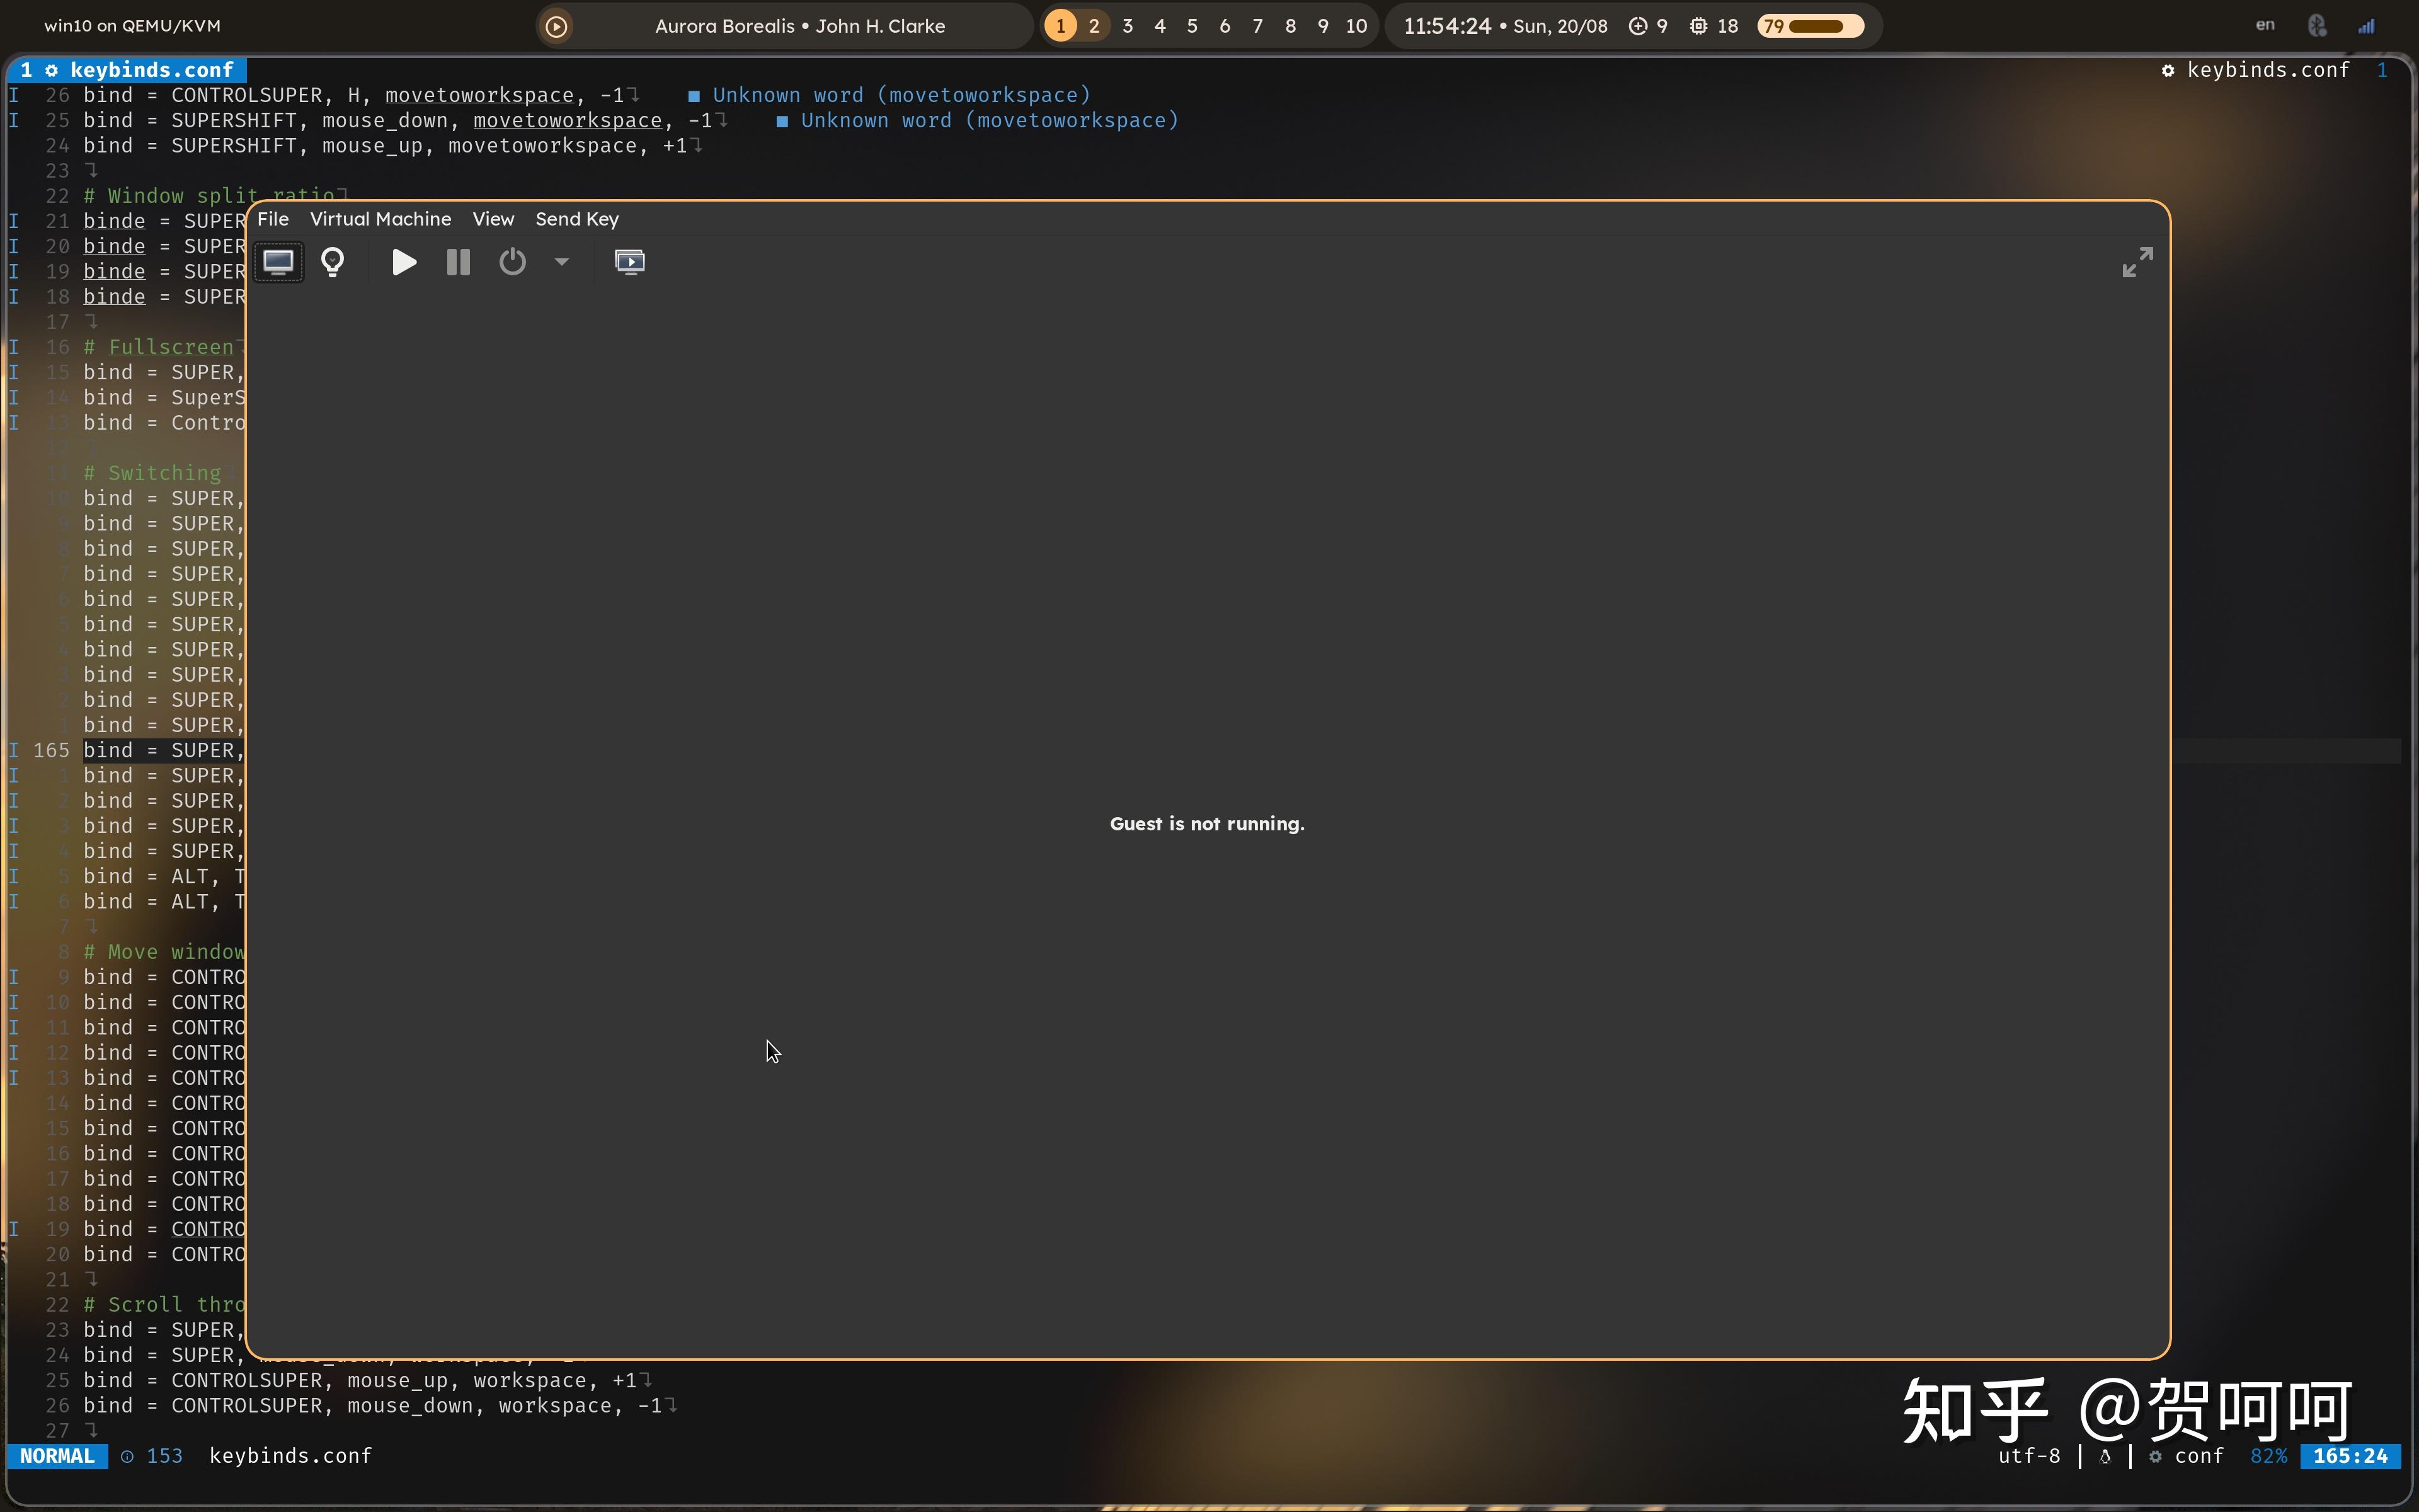
Task: Click the power shutdown icon
Action: [512, 262]
